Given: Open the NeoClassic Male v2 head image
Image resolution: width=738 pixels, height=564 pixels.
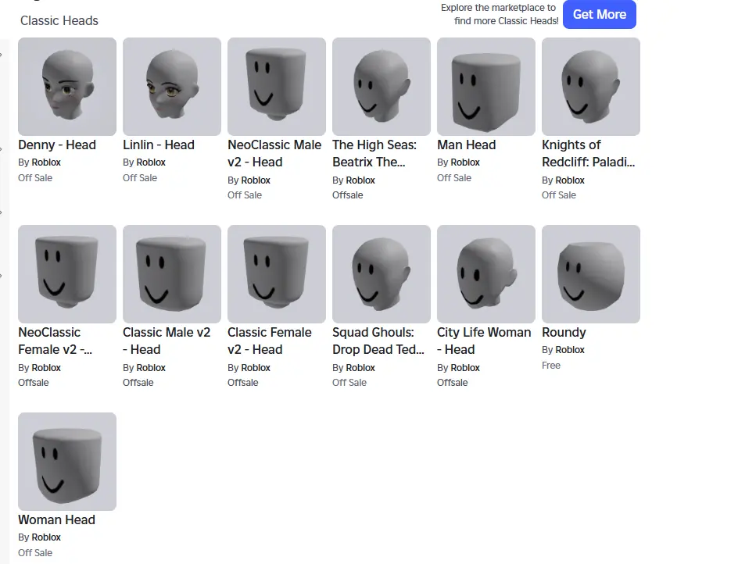Looking at the screenshot, I should click(x=277, y=87).
